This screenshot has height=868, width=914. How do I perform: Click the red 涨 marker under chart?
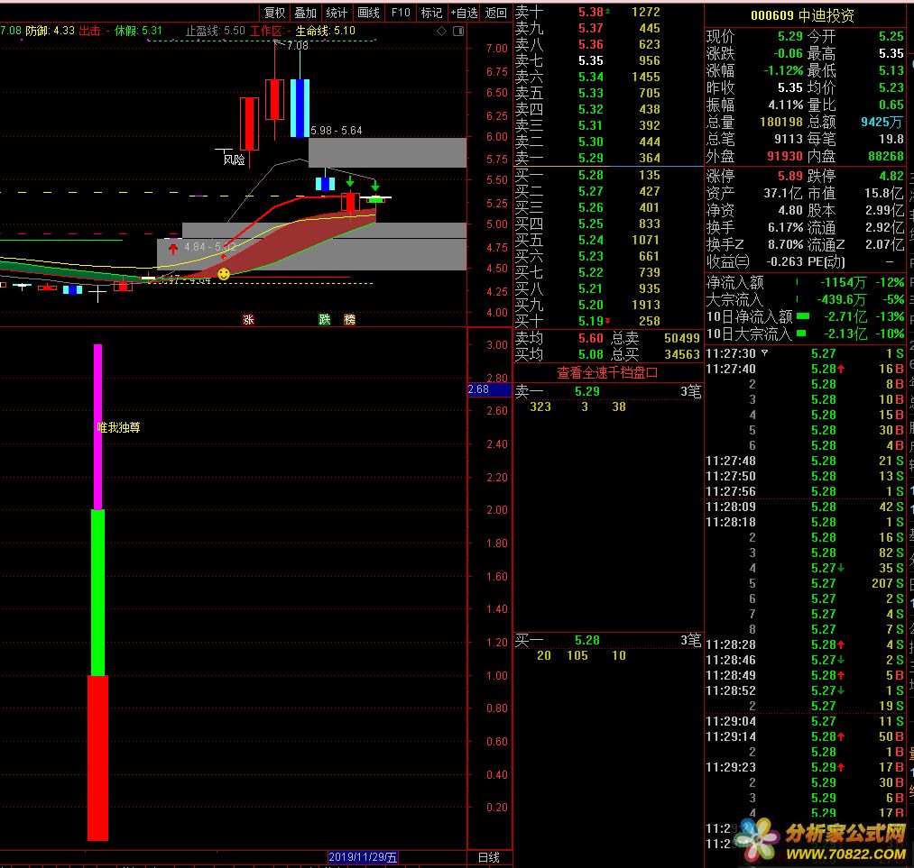(x=249, y=320)
